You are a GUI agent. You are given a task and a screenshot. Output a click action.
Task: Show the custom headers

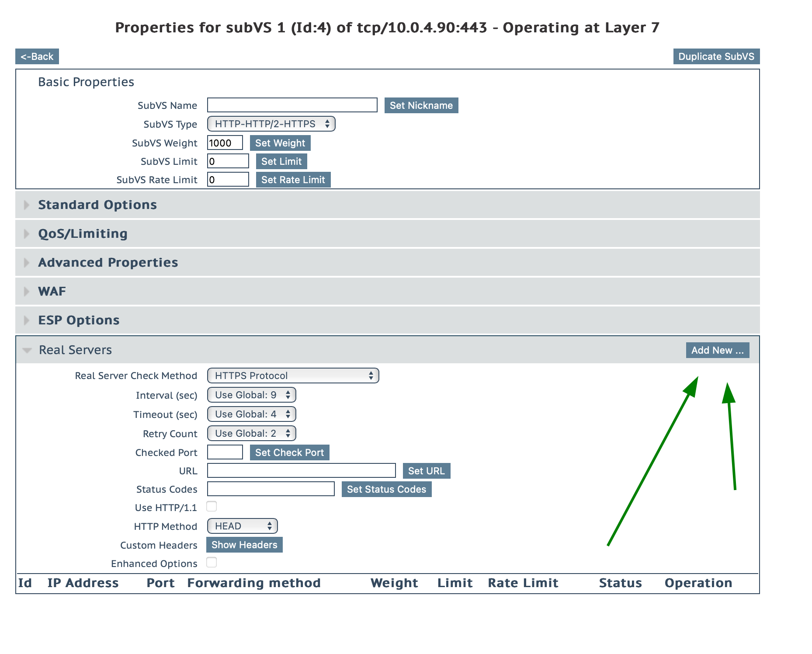[x=244, y=545]
